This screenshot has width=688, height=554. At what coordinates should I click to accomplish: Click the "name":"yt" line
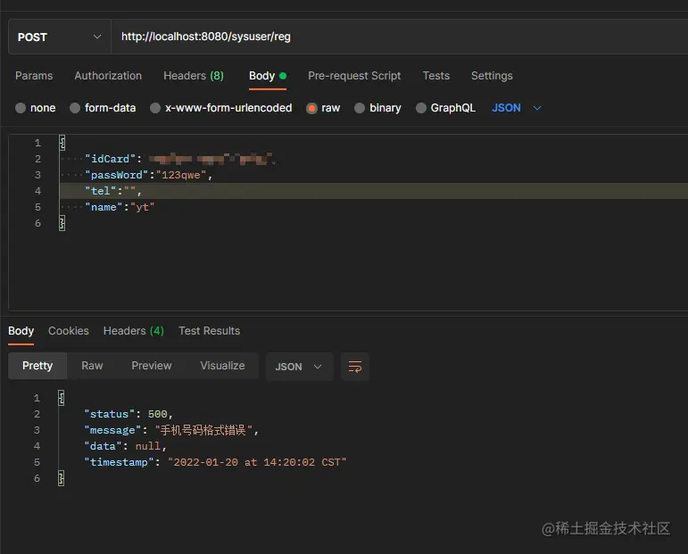point(120,208)
